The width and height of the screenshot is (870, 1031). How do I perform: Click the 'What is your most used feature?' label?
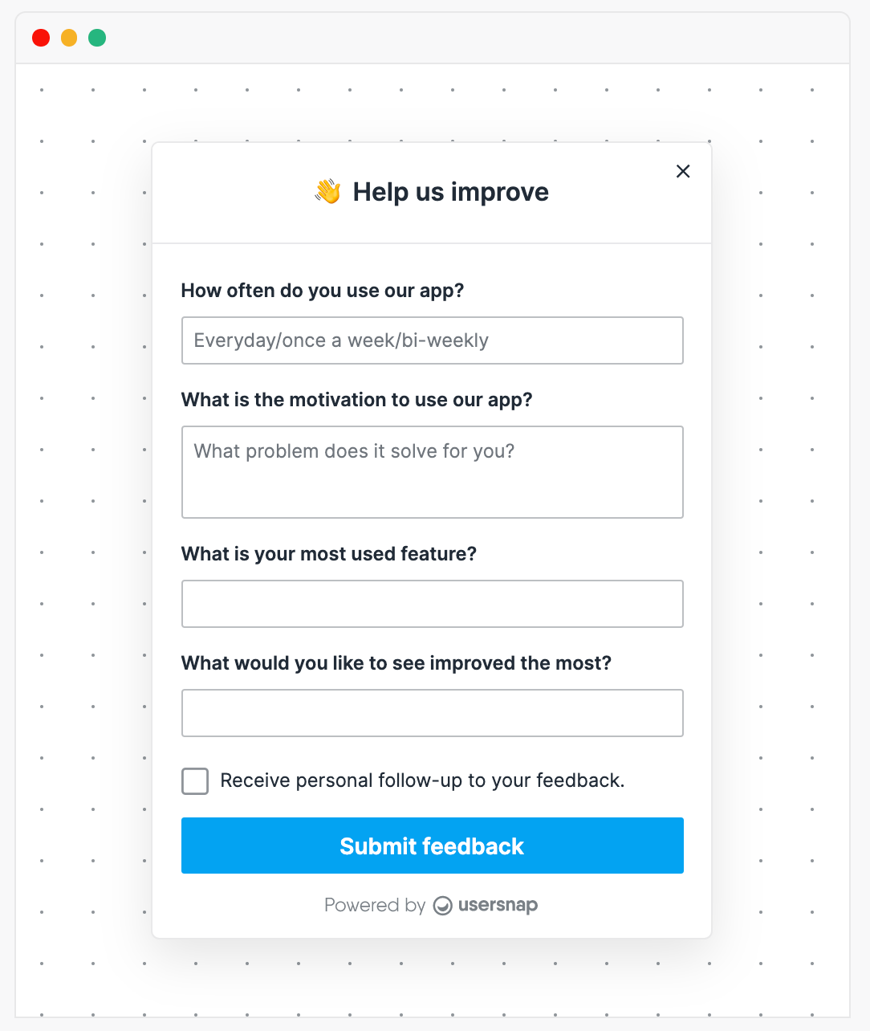click(329, 554)
